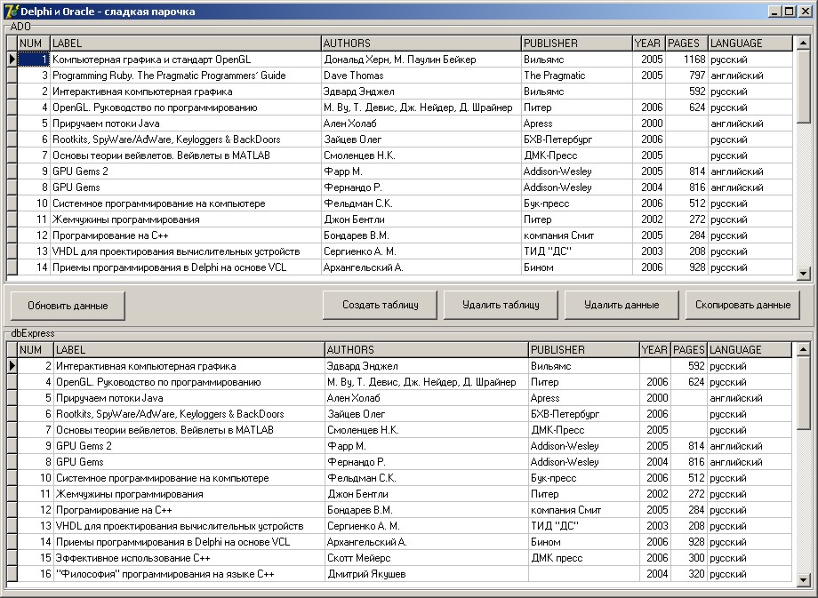Click row selector of dbExpress row number 16
This screenshot has width=818, height=598.
point(12,574)
